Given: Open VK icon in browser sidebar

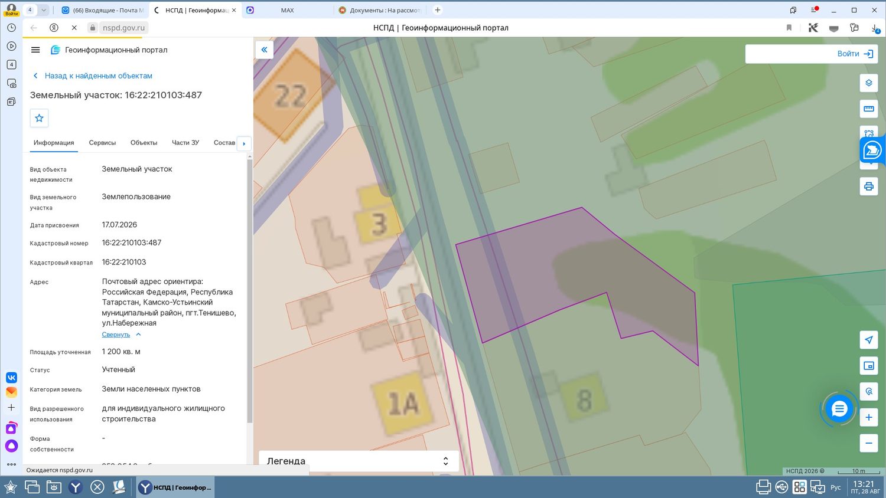Looking at the screenshot, I should point(11,378).
